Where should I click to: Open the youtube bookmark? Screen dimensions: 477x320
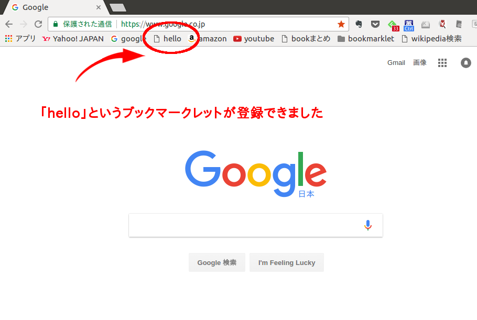click(254, 39)
